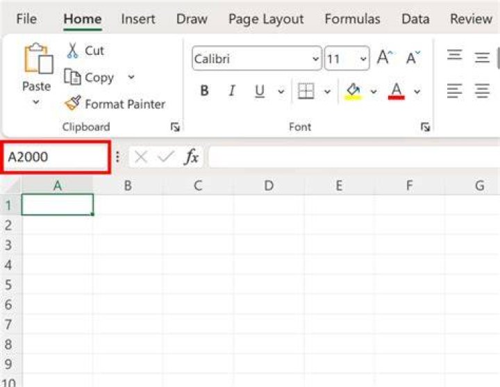Apply the Borders grid icon

[x=306, y=91]
